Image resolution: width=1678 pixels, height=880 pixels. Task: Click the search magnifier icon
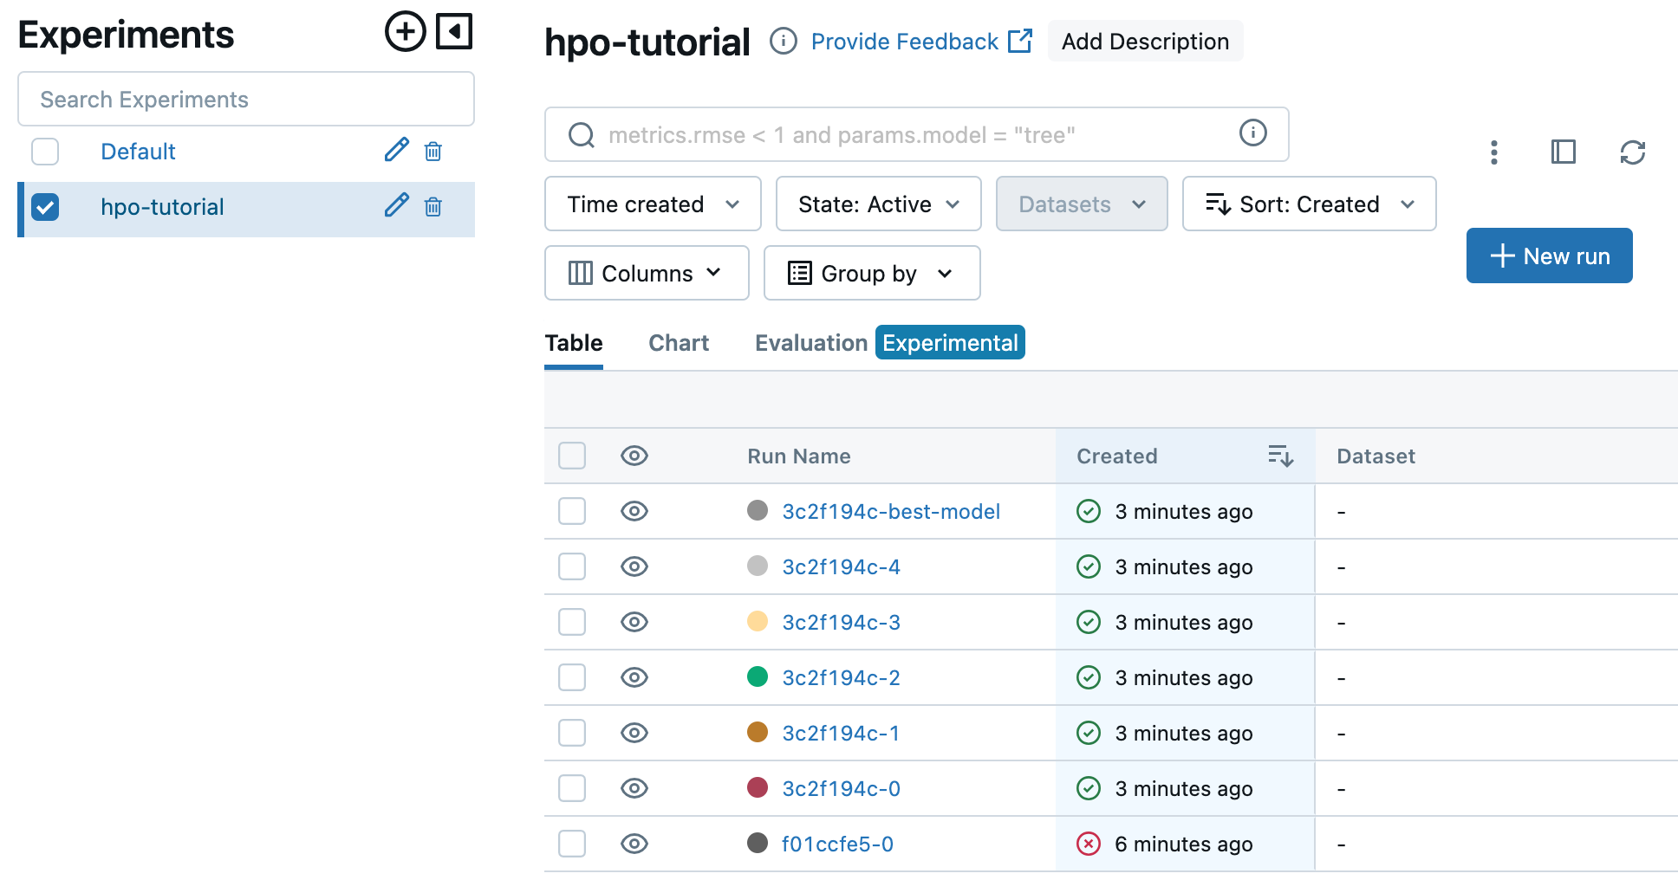pyautogui.click(x=581, y=135)
